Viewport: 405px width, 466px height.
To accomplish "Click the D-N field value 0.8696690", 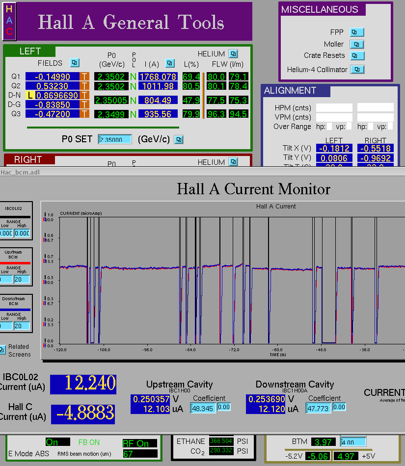I will tap(57, 95).
